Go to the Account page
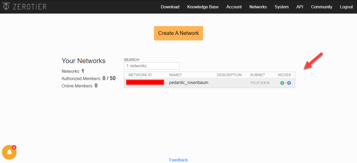Screen dimensions: 357x163 (234, 7)
